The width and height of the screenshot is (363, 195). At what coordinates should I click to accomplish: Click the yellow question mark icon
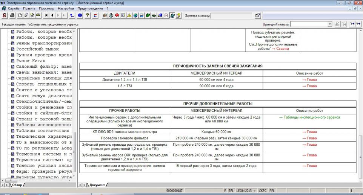[x=87, y=15]
